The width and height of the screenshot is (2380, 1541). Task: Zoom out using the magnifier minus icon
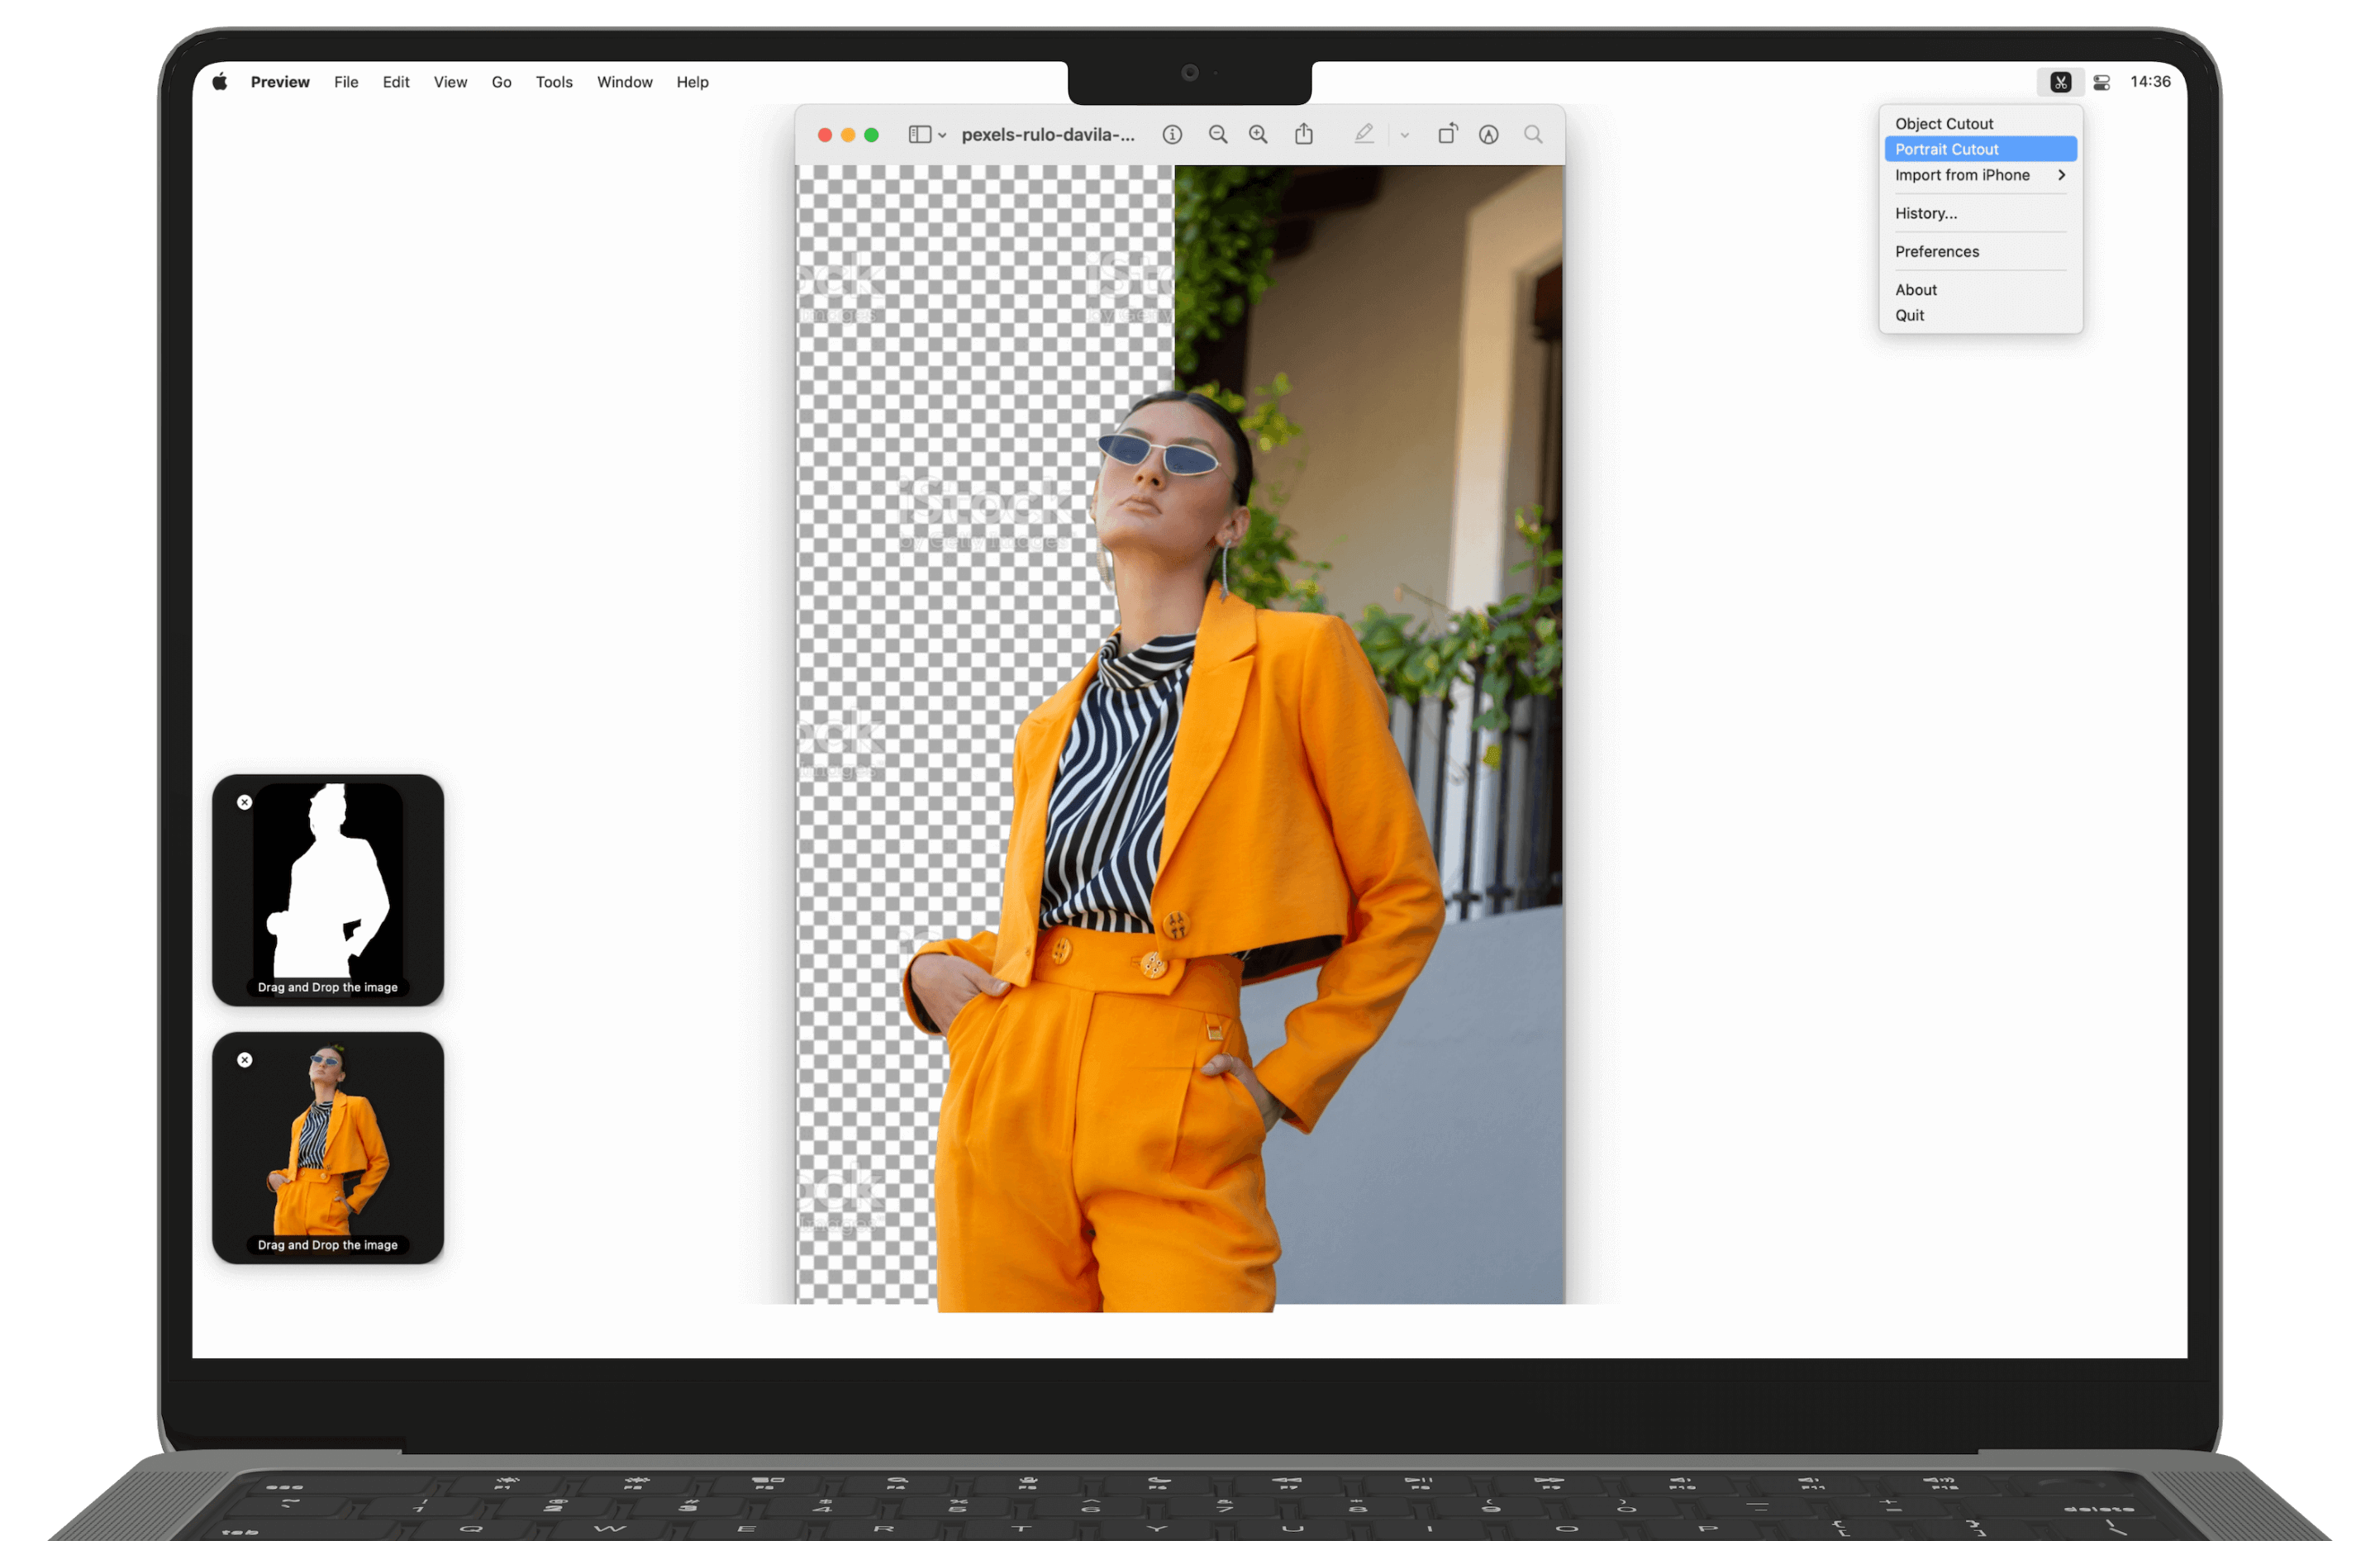click(1217, 134)
